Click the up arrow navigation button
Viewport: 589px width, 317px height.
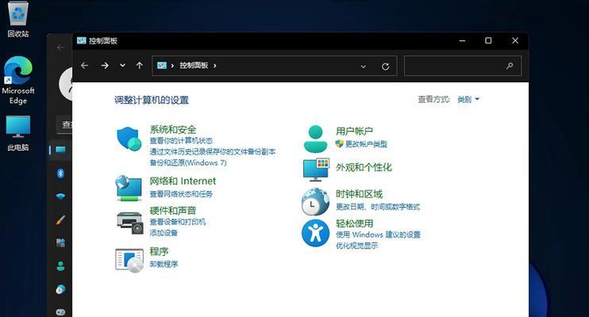point(140,66)
